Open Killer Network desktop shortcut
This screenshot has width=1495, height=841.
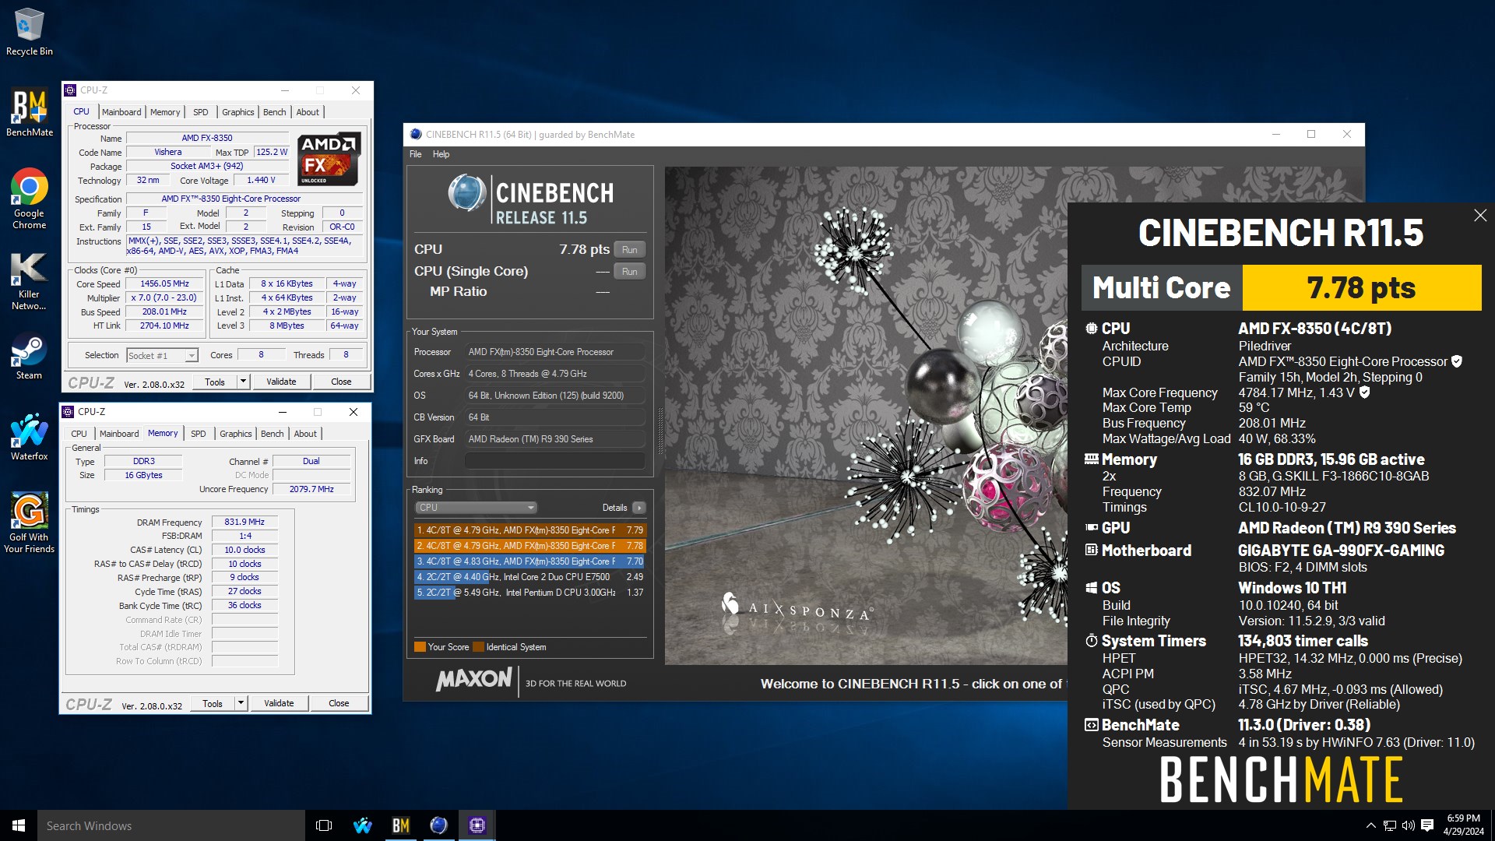[29, 280]
